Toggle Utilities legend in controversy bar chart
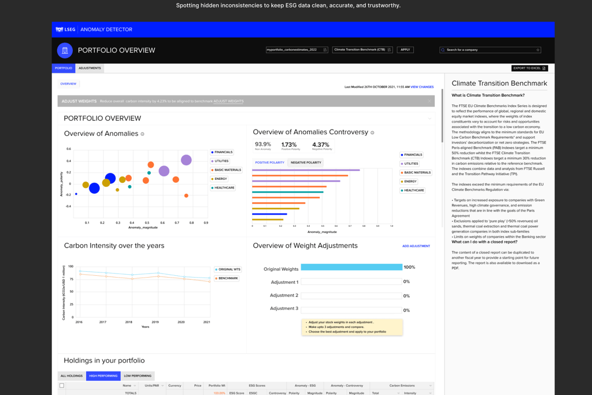The height and width of the screenshot is (395, 592). point(410,164)
